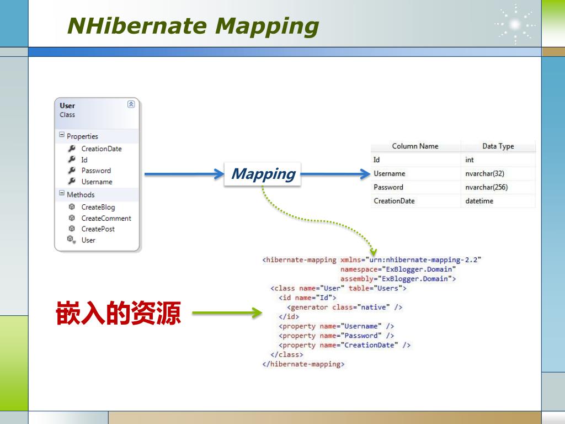Select the int data type cell
The height and width of the screenshot is (424, 565).
coord(498,160)
